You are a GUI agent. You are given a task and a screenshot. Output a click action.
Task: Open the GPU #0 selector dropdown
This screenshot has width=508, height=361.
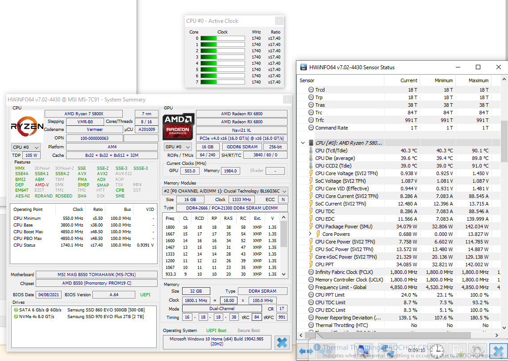tap(178, 147)
